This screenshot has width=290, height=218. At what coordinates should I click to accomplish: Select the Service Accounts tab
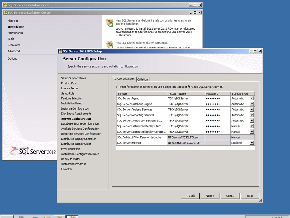[124, 79]
